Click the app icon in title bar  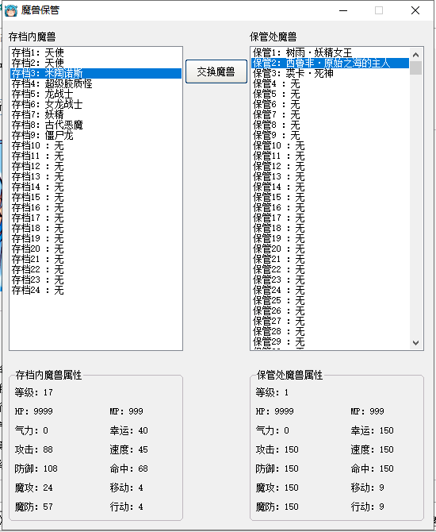[x=11, y=10]
